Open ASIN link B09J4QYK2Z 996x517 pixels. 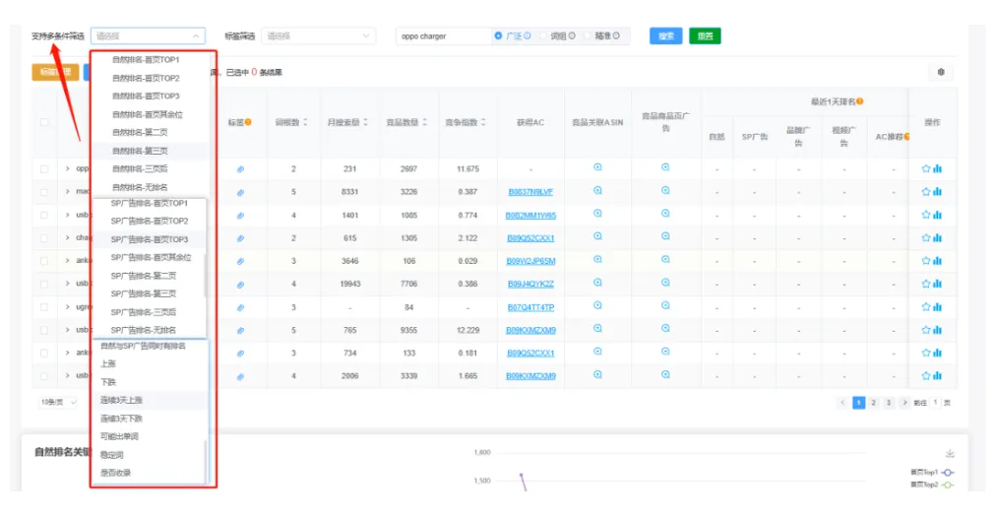pyautogui.click(x=530, y=285)
